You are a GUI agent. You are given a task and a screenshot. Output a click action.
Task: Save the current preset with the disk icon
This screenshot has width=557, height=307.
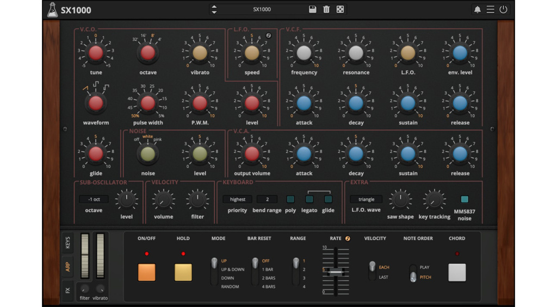[312, 9]
